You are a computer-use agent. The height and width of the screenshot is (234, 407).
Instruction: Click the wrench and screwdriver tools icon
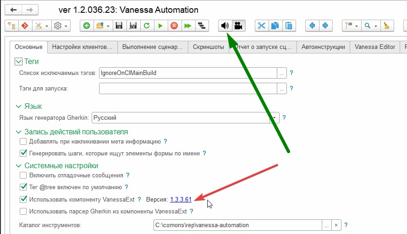38,26
